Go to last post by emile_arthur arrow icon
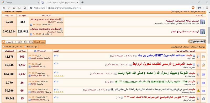The width and height of the screenshot is (210, 103). tap(29, 75)
